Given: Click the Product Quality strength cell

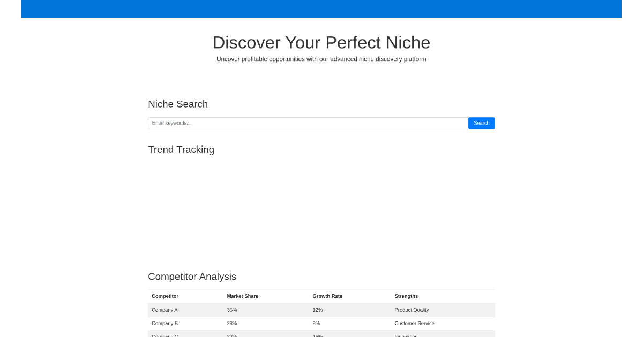Looking at the screenshot, I should pyautogui.click(x=412, y=310).
